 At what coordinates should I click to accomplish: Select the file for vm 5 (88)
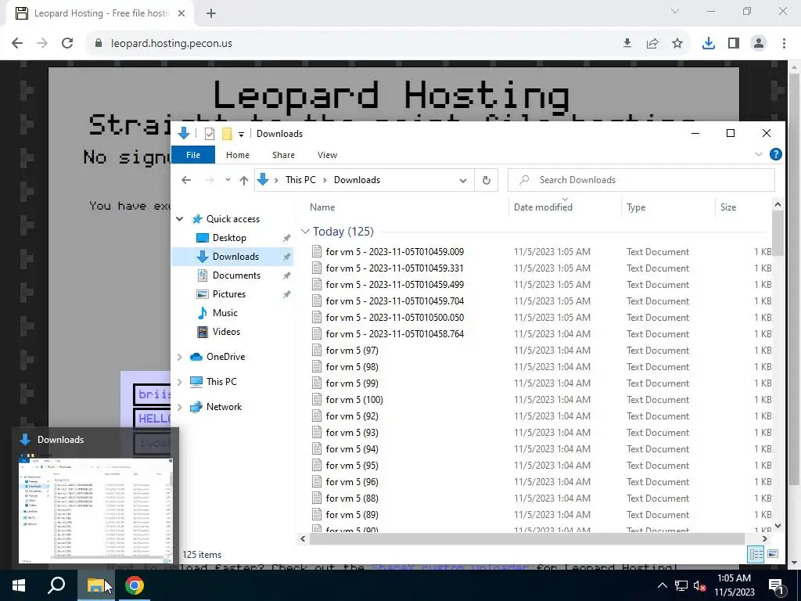(x=352, y=498)
